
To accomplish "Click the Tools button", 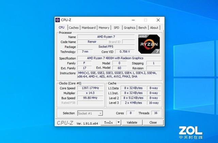I will pos(108,123).
